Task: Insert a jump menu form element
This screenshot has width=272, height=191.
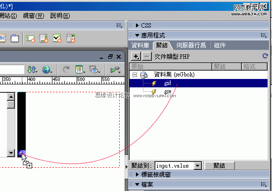Action: [x=71, y=38]
